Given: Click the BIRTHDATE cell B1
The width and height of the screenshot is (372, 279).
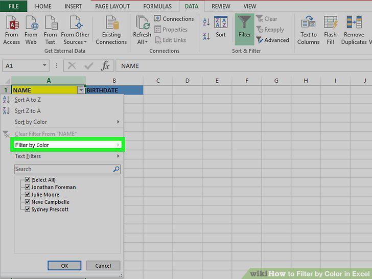Looking at the screenshot, I should (x=114, y=90).
